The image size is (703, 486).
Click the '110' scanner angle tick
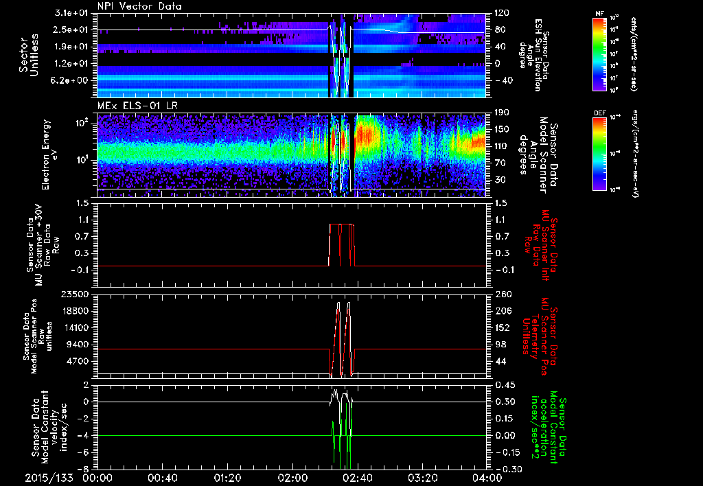click(502, 146)
